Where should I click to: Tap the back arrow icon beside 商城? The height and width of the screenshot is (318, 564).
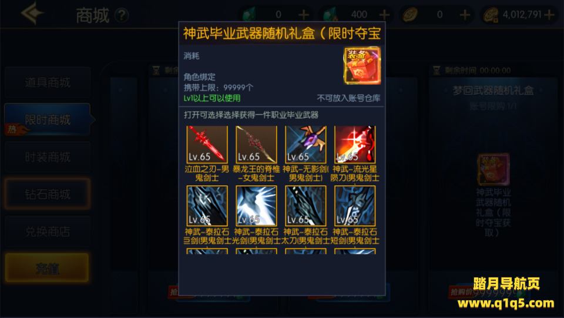32,14
